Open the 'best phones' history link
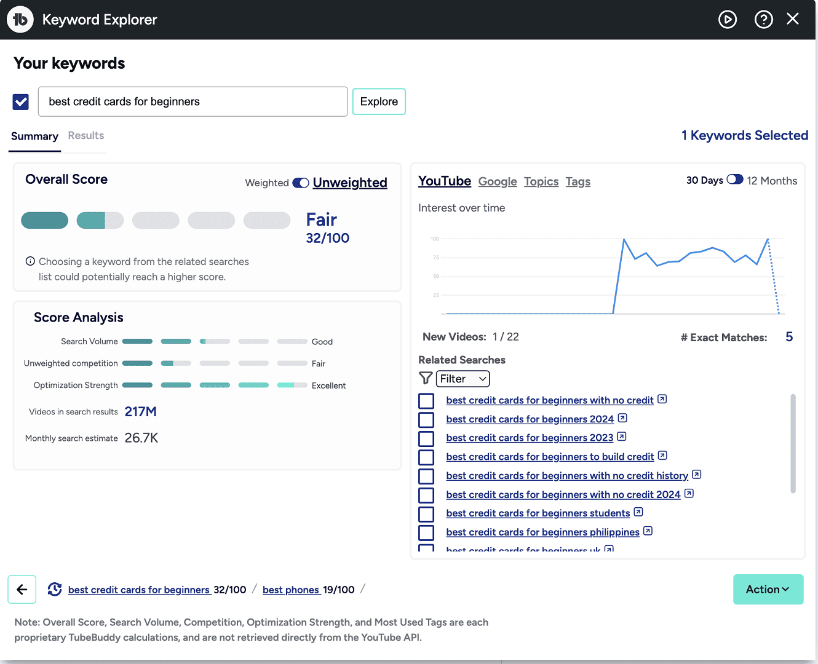This screenshot has height=664, width=818. click(291, 590)
